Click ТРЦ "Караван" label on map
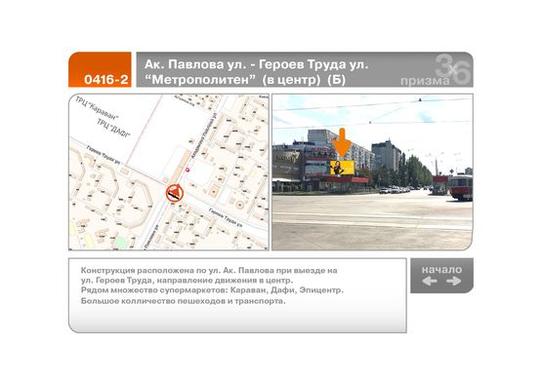The image size is (542, 381). [x=97, y=108]
